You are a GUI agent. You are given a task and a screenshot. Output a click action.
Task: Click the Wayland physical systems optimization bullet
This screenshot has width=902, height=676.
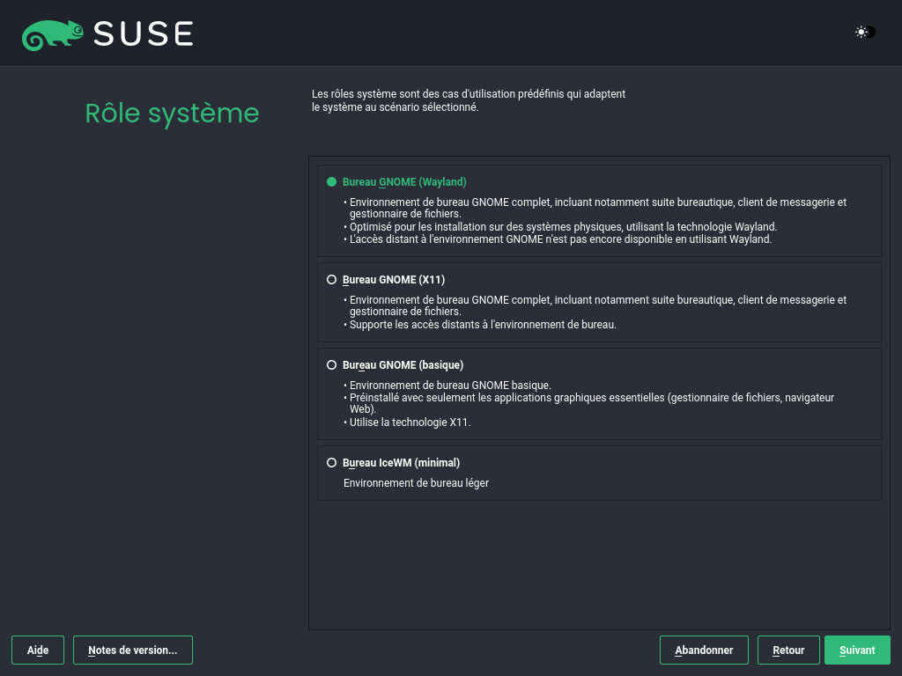point(563,226)
